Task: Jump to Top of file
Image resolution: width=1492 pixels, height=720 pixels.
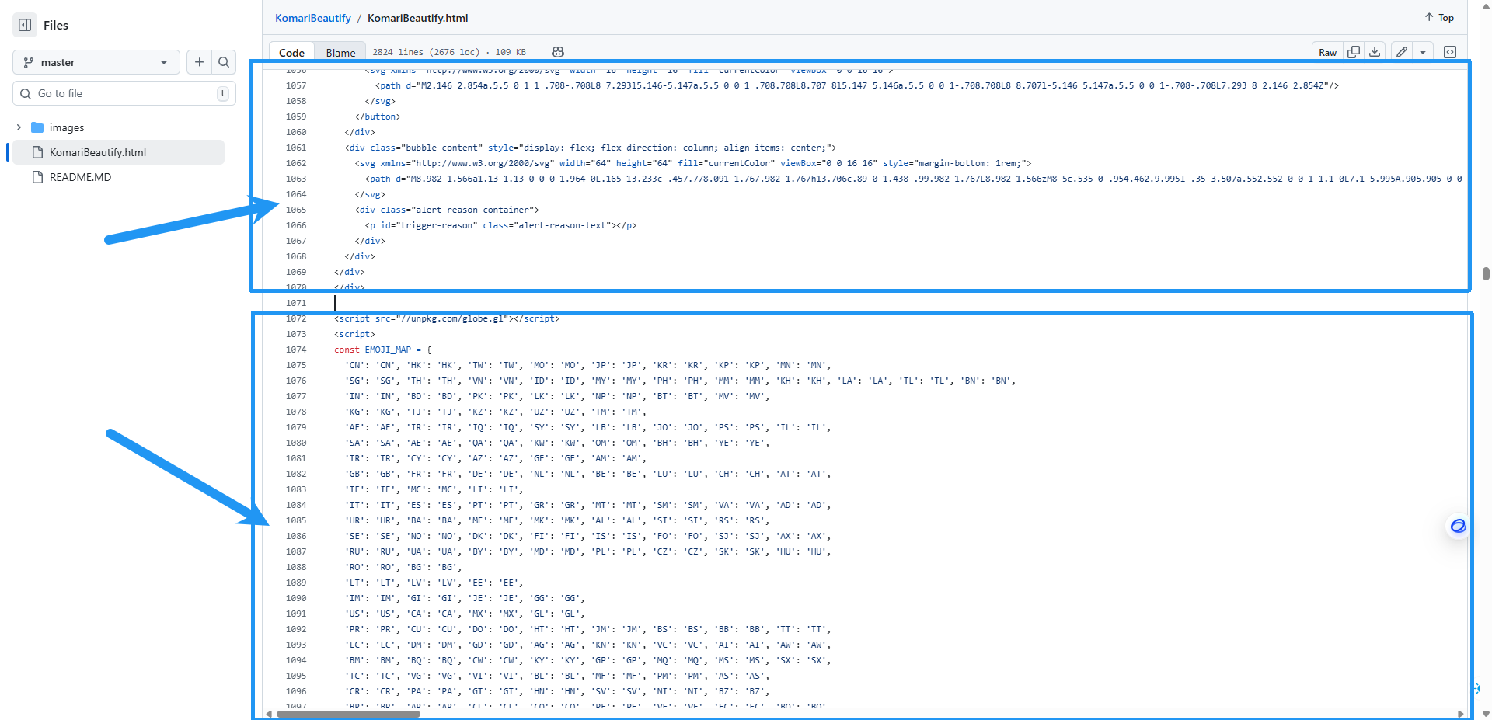Action: (1439, 17)
